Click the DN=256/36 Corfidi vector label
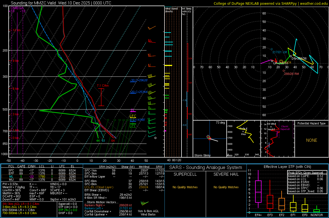 (299, 58)
